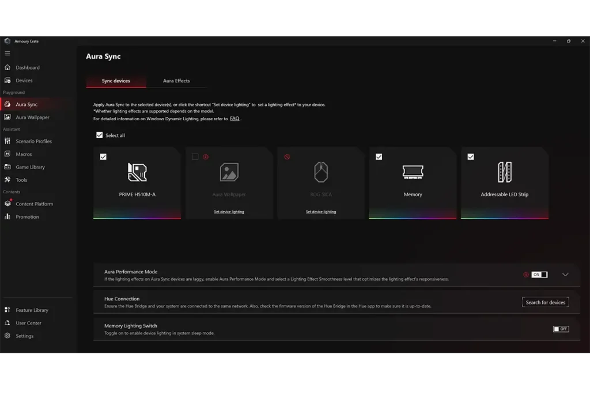Uncheck the Addressable LED Strip checkbox

point(471,157)
